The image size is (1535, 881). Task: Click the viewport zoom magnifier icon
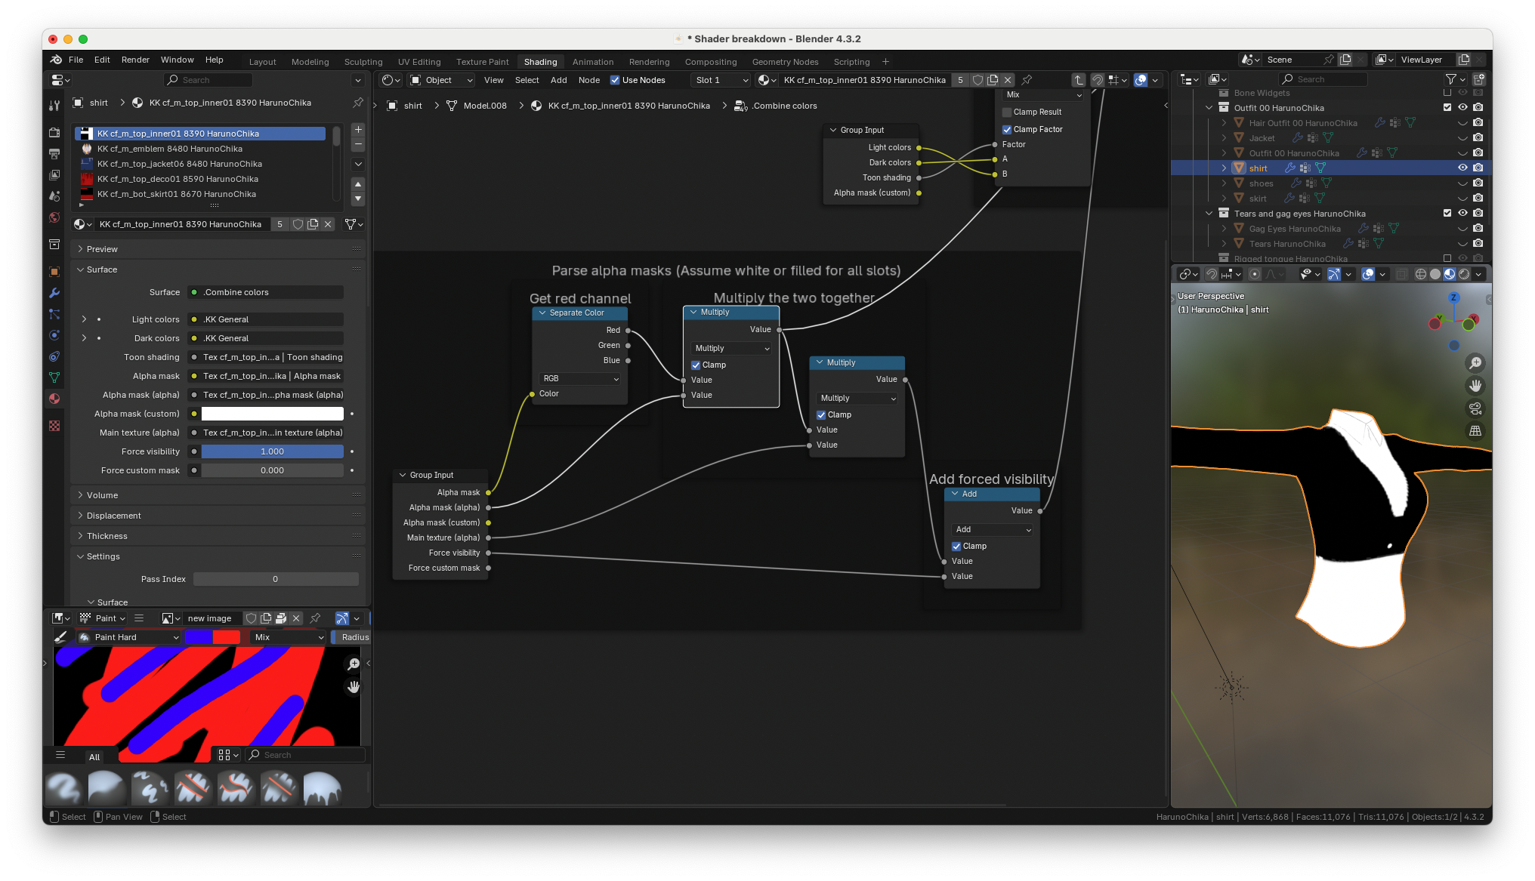[1475, 363]
